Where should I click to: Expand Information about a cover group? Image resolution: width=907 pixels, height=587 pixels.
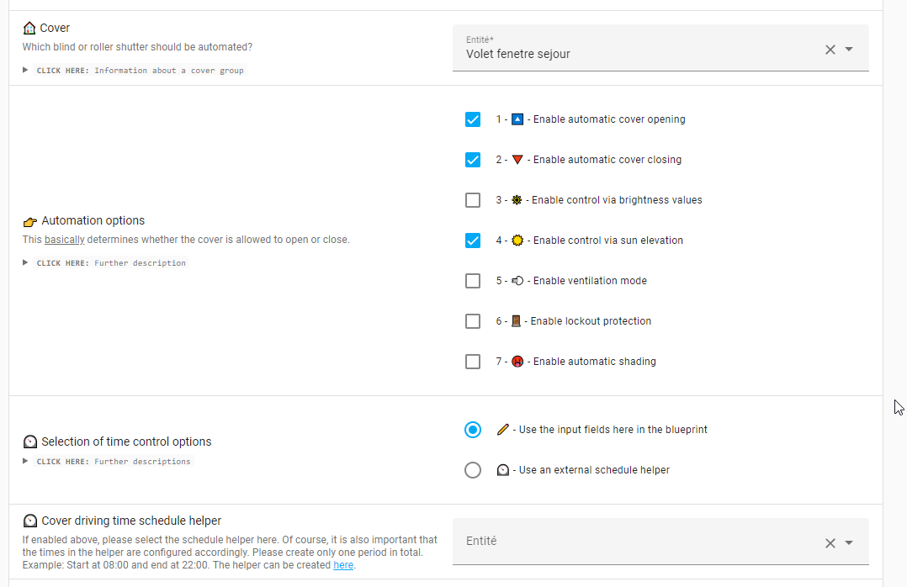coord(135,71)
